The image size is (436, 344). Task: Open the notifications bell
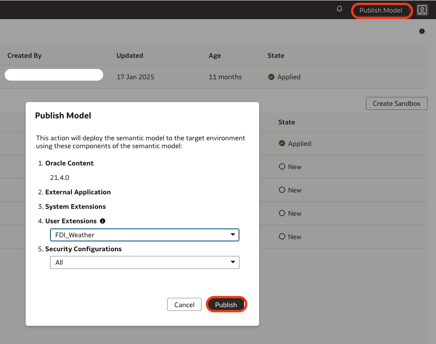(339, 9)
